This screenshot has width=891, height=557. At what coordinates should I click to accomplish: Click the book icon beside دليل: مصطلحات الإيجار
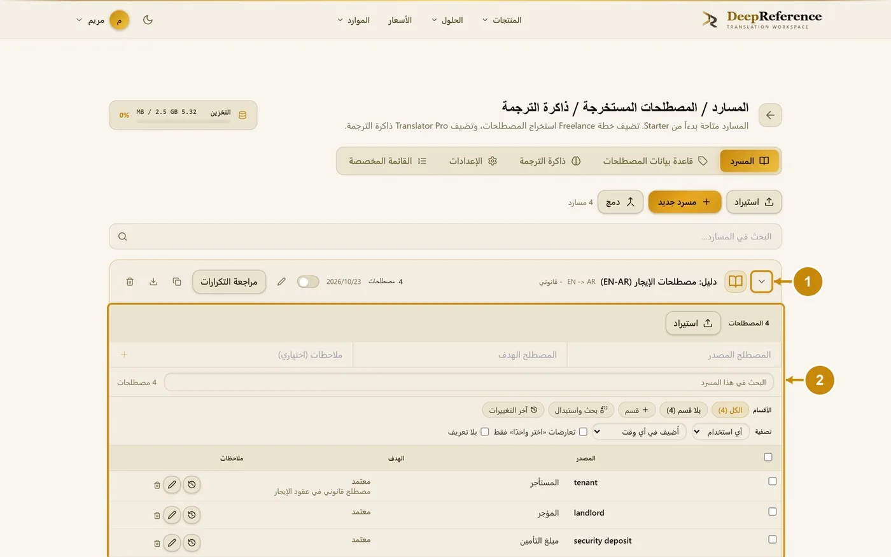pos(736,281)
